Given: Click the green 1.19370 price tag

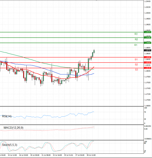Looking at the screenshot, I should coord(147,32).
